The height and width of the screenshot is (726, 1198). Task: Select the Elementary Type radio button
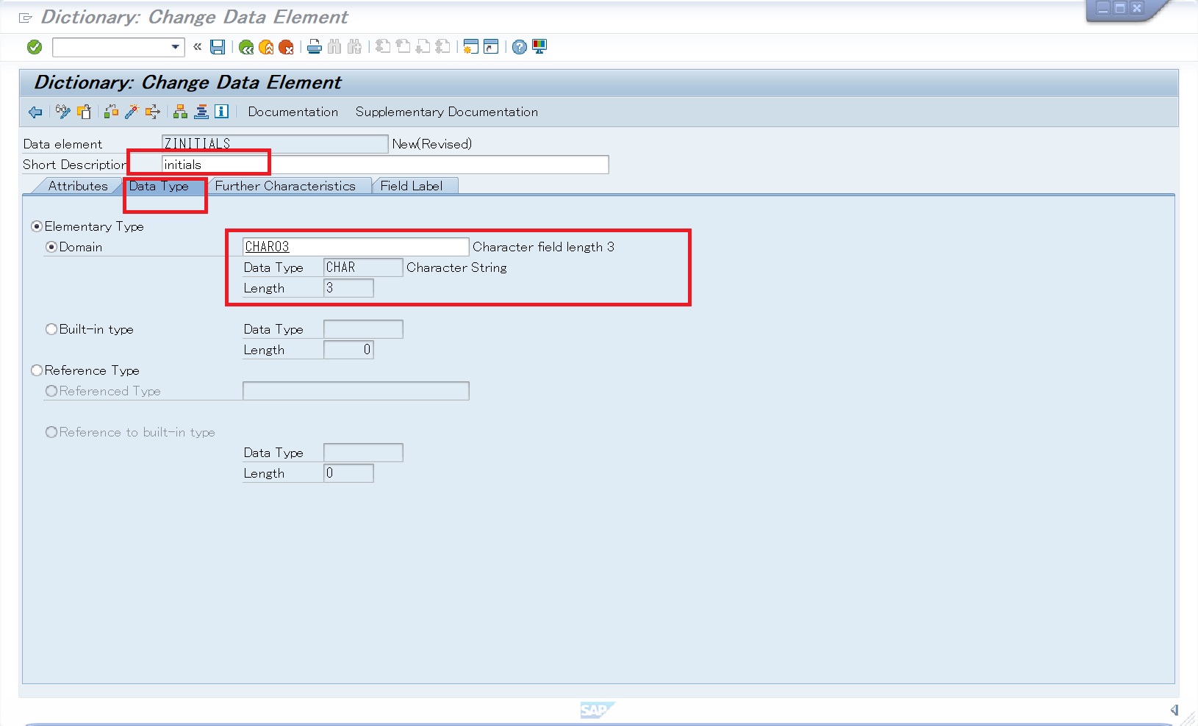coord(37,226)
